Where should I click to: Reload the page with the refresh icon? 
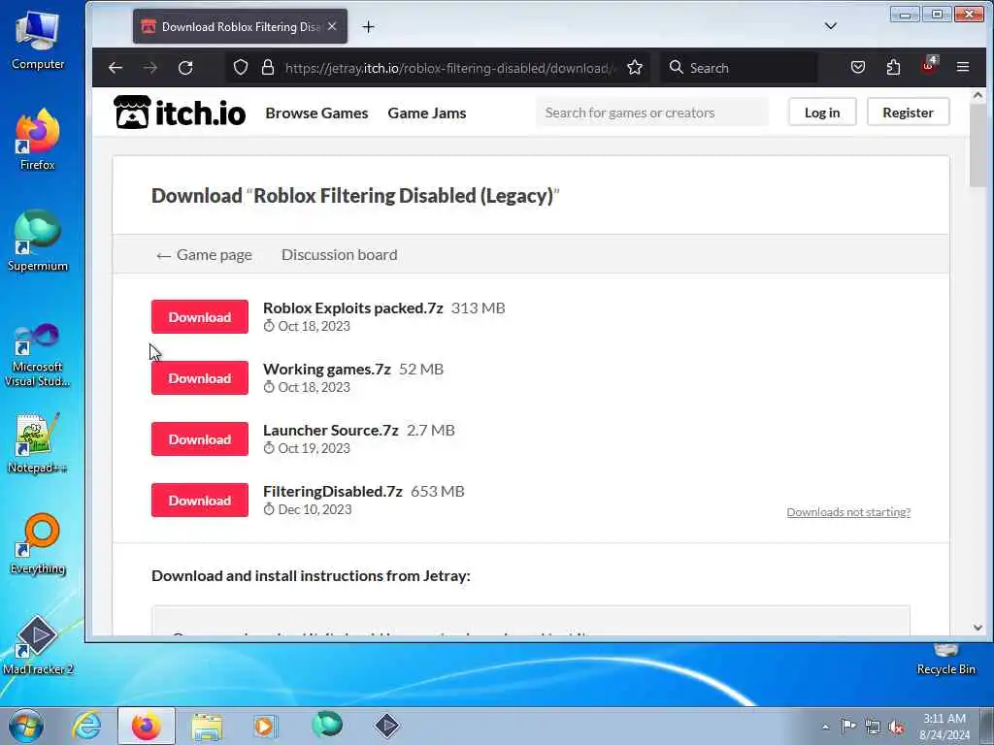(185, 68)
